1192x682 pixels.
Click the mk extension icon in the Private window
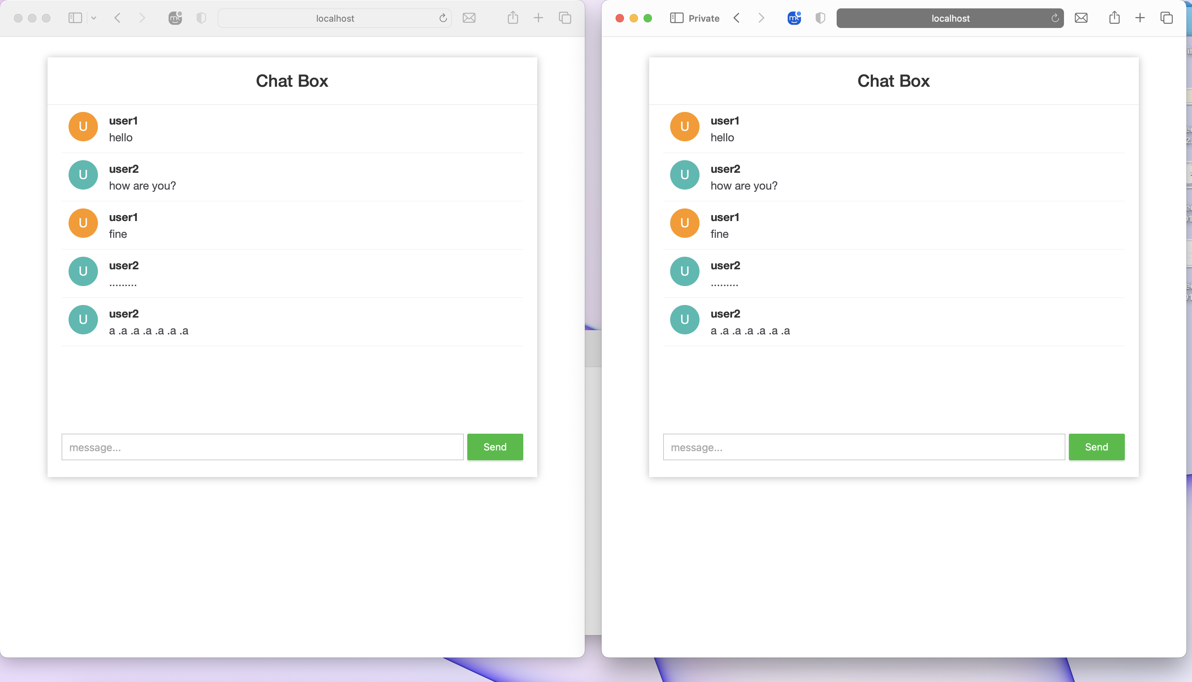[793, 18]
